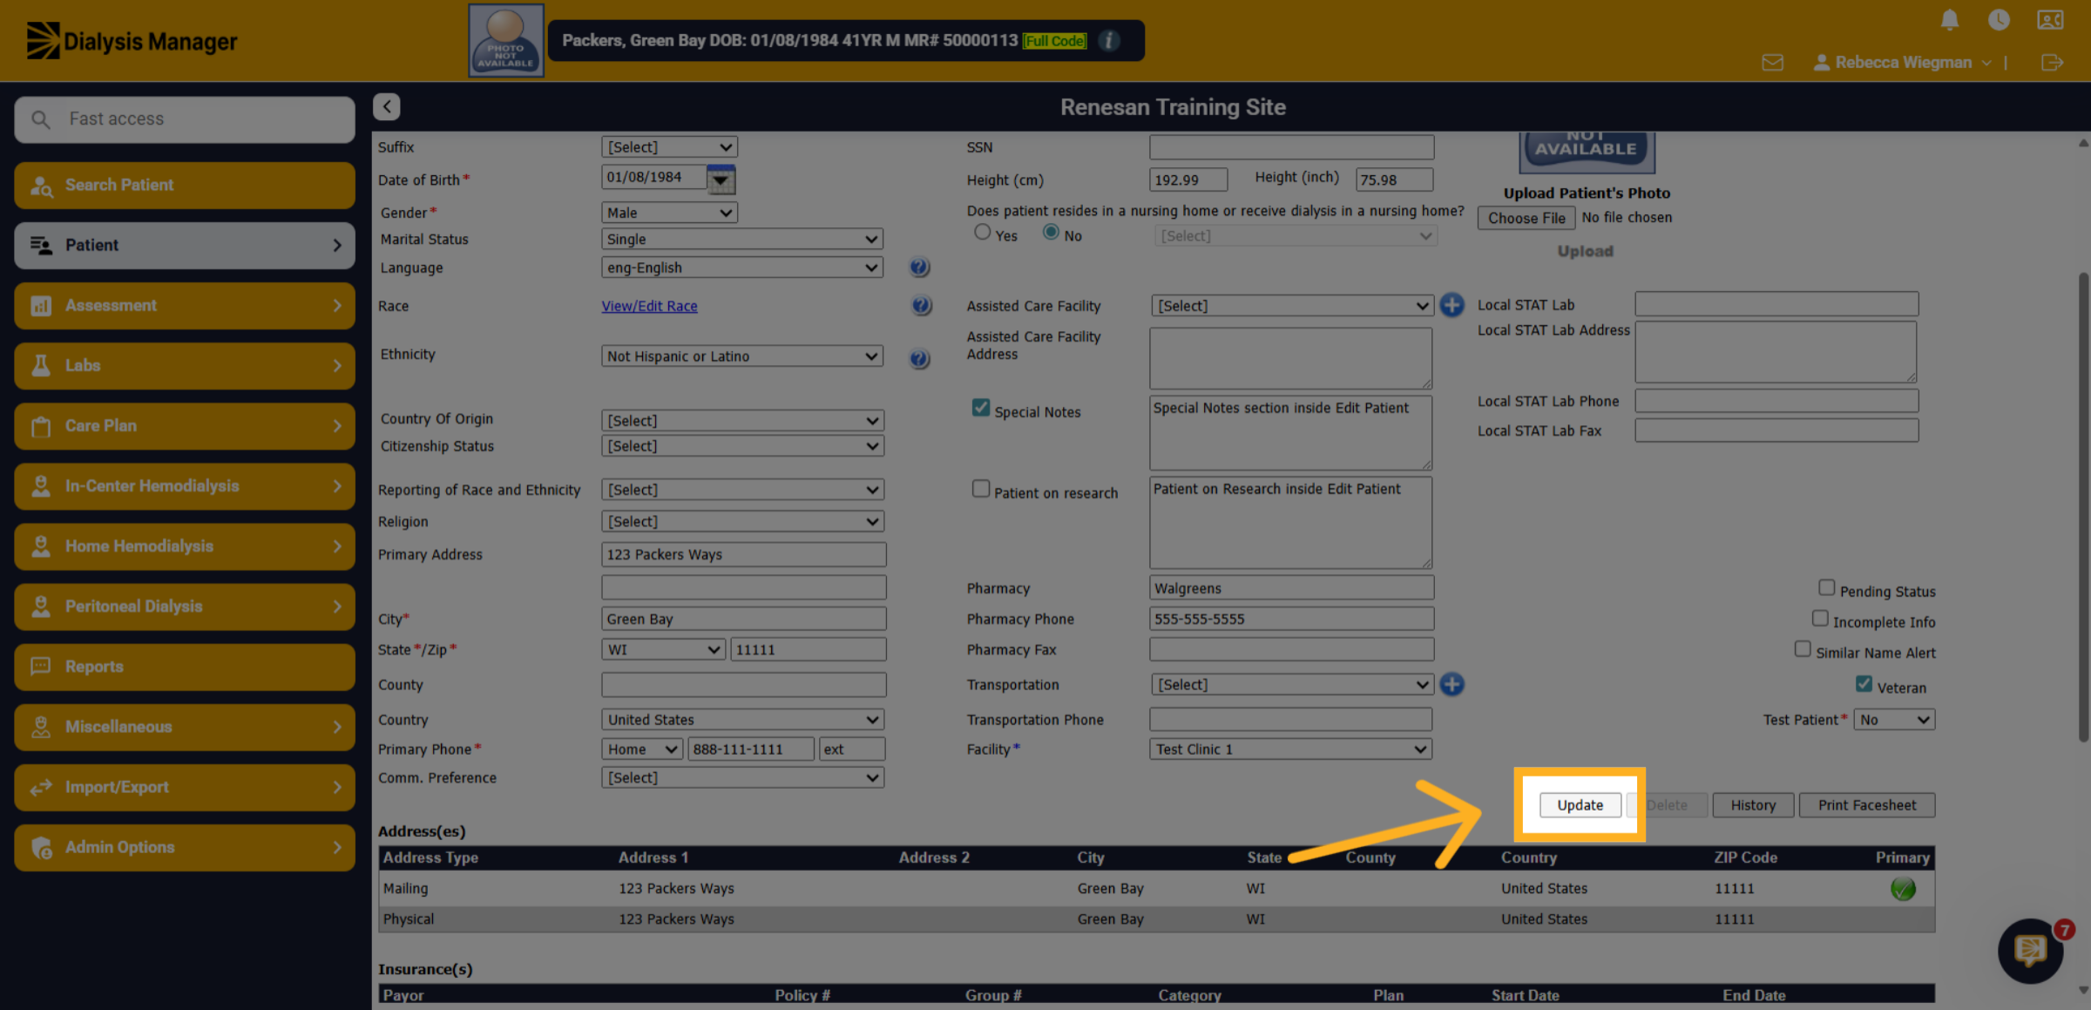The width and height of the screenshot is (2091, 1010).
Task: Open the Marital Status dropdown
Action: pos(742,239)
